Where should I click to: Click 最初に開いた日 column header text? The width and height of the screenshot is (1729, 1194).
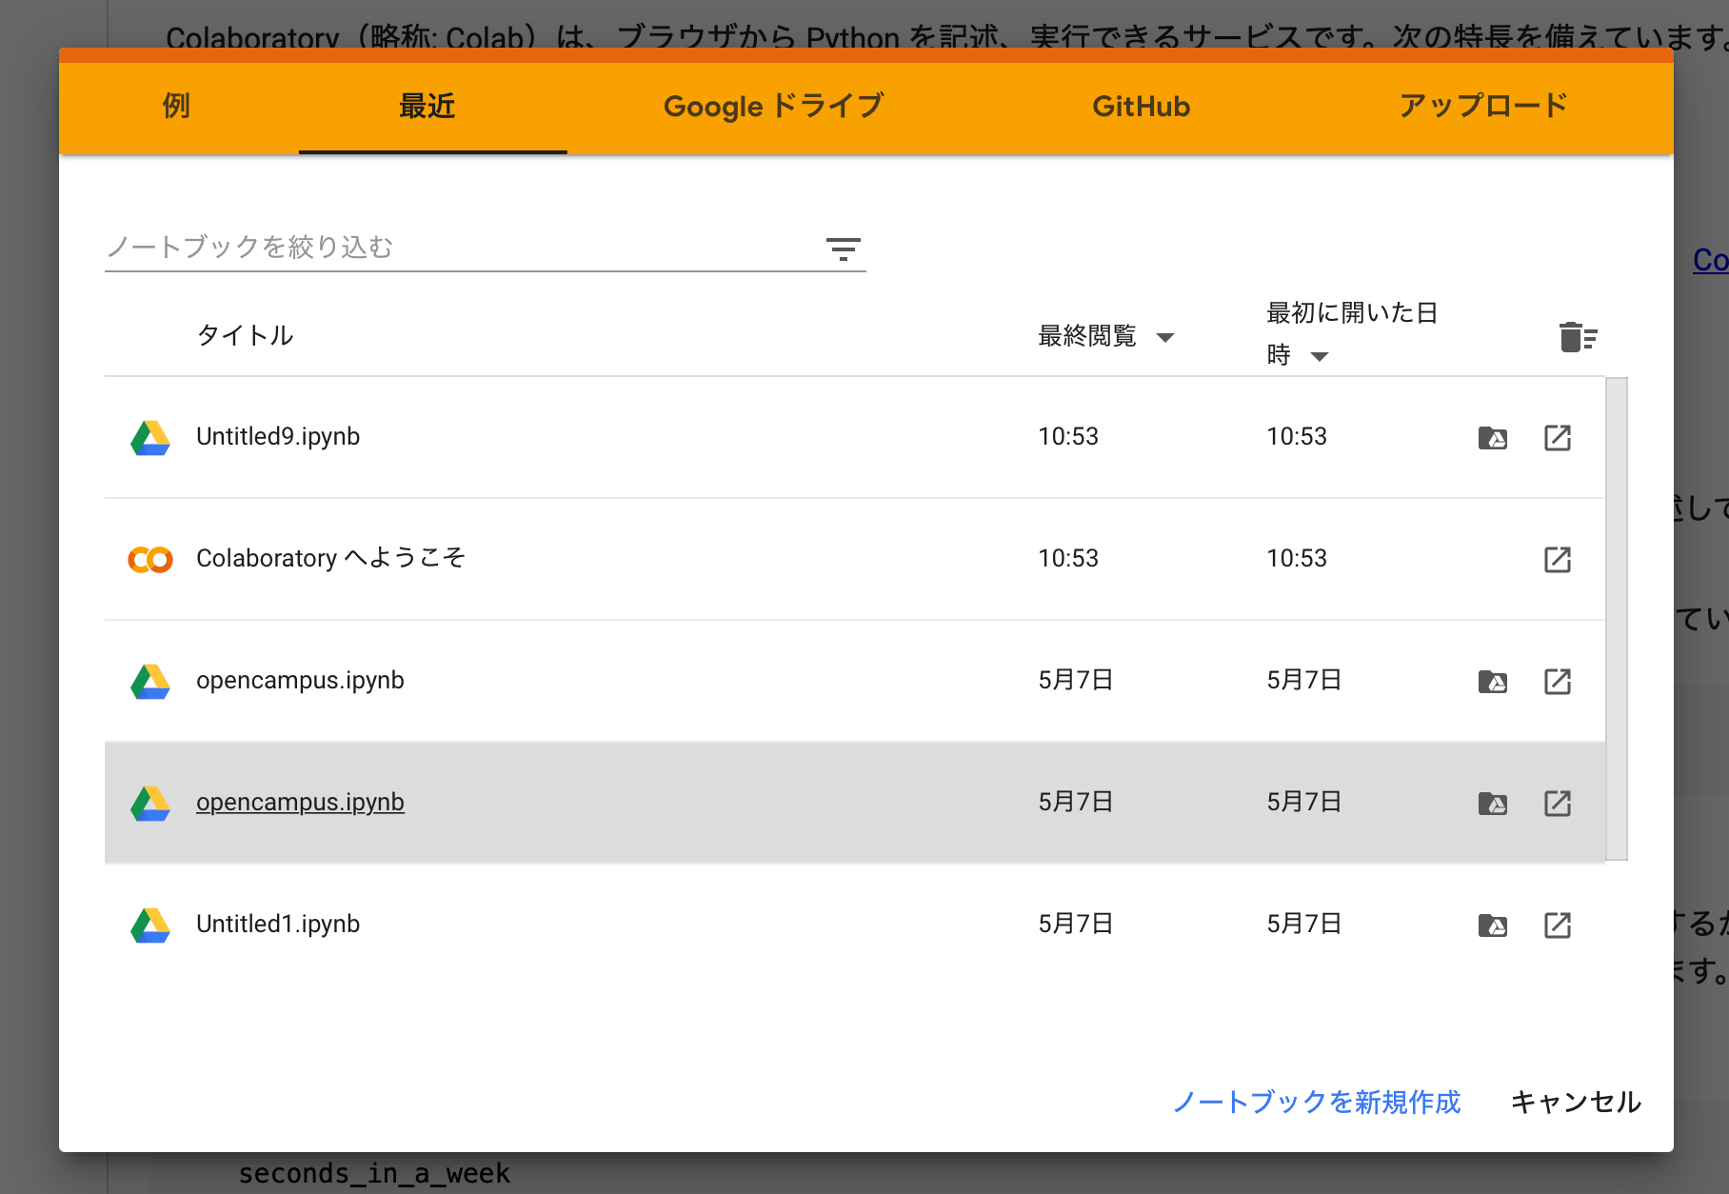point(1352,313)
